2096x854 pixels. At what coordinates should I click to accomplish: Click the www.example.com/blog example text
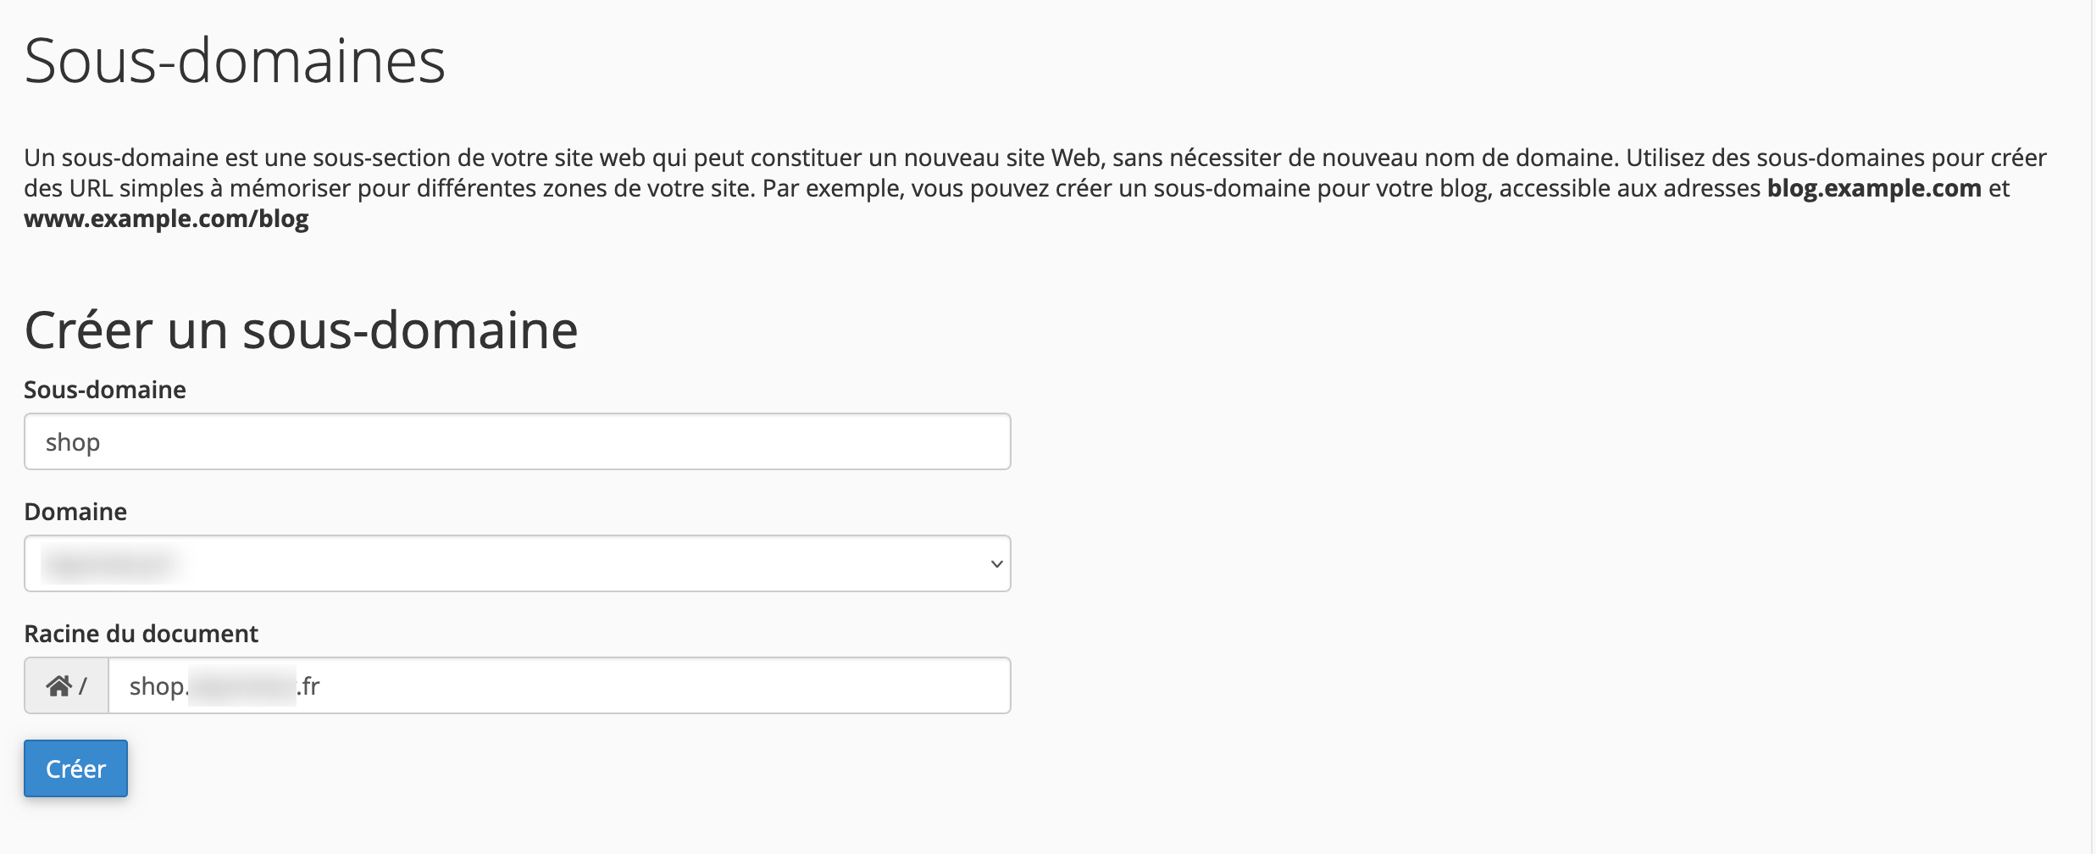167,219
